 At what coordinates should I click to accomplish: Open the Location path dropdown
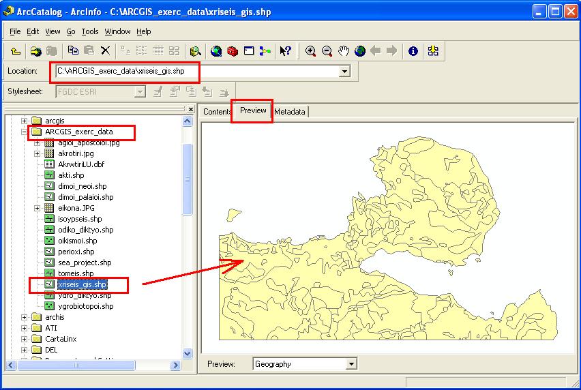tap(344, 71)
